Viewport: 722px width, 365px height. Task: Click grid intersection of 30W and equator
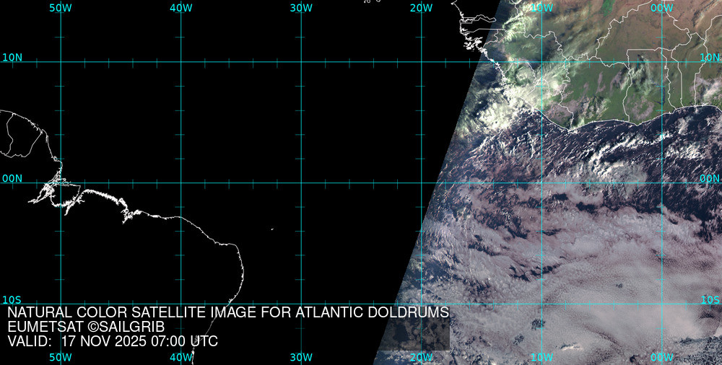pos(301,182)
